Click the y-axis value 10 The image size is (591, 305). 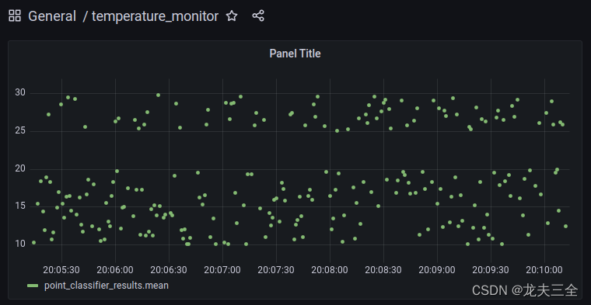[x=20, y=244]
